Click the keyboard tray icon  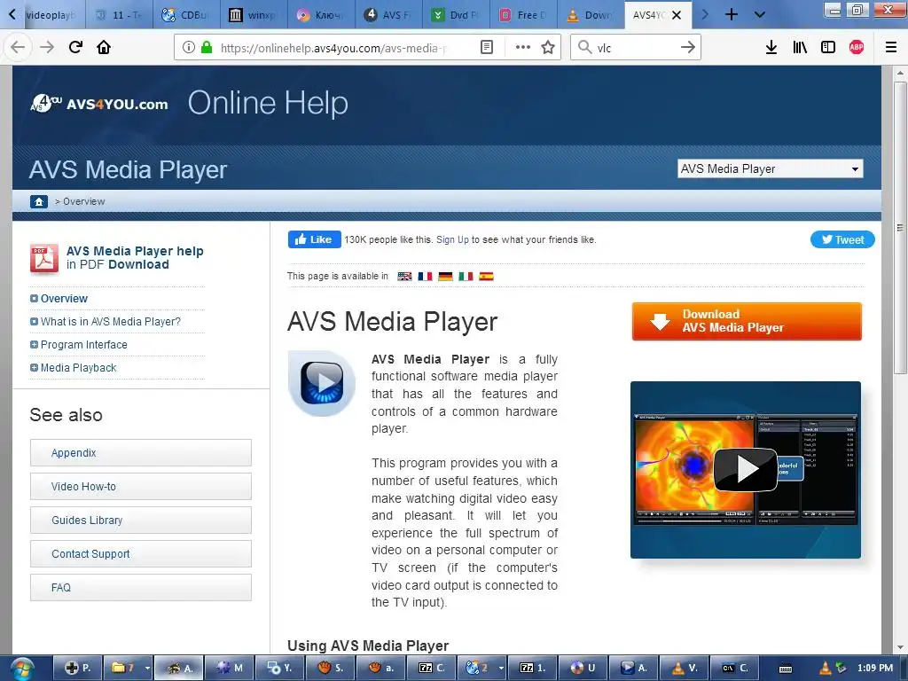[786, 669]
